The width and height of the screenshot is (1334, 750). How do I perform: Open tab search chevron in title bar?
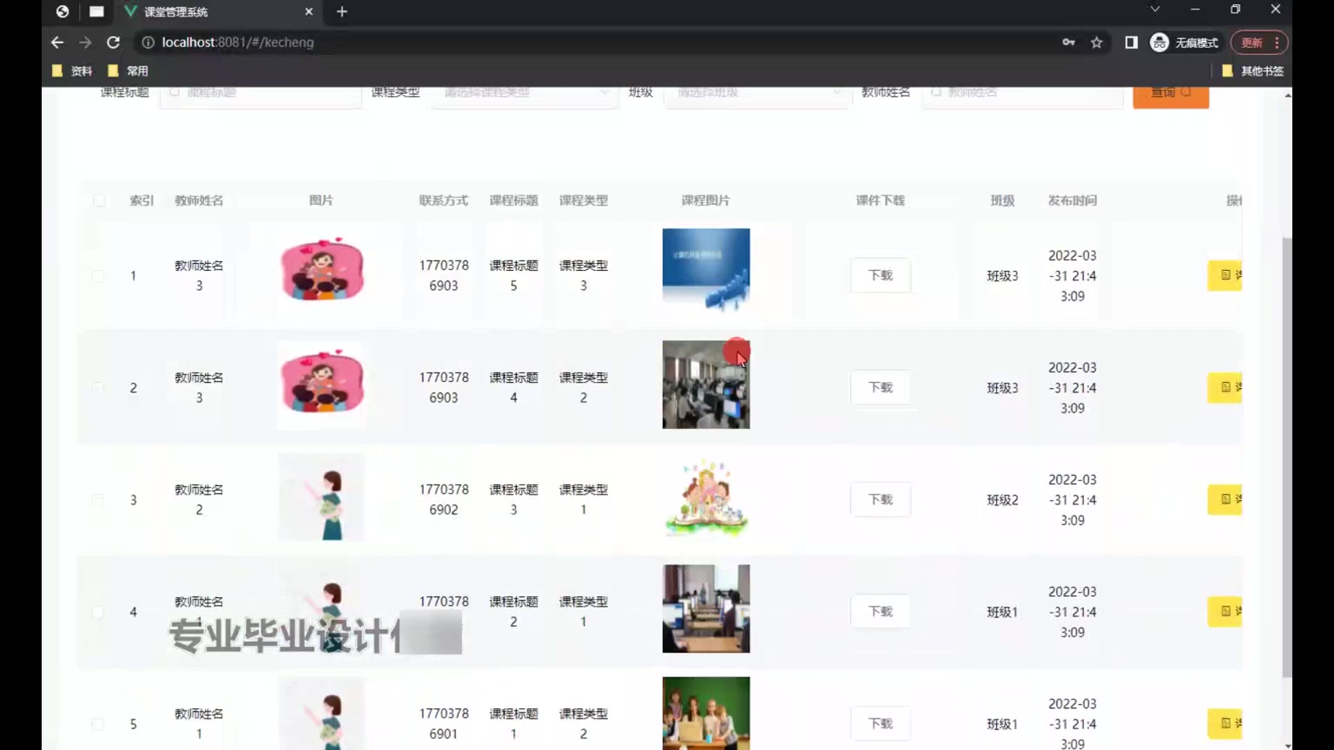(1155, 9)
